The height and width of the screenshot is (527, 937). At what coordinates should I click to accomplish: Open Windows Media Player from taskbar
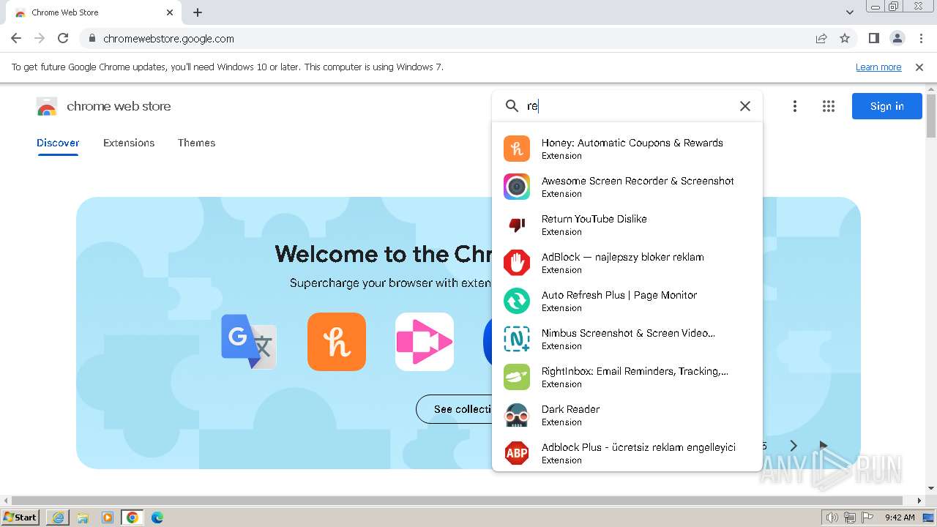[x=108, y=517]
